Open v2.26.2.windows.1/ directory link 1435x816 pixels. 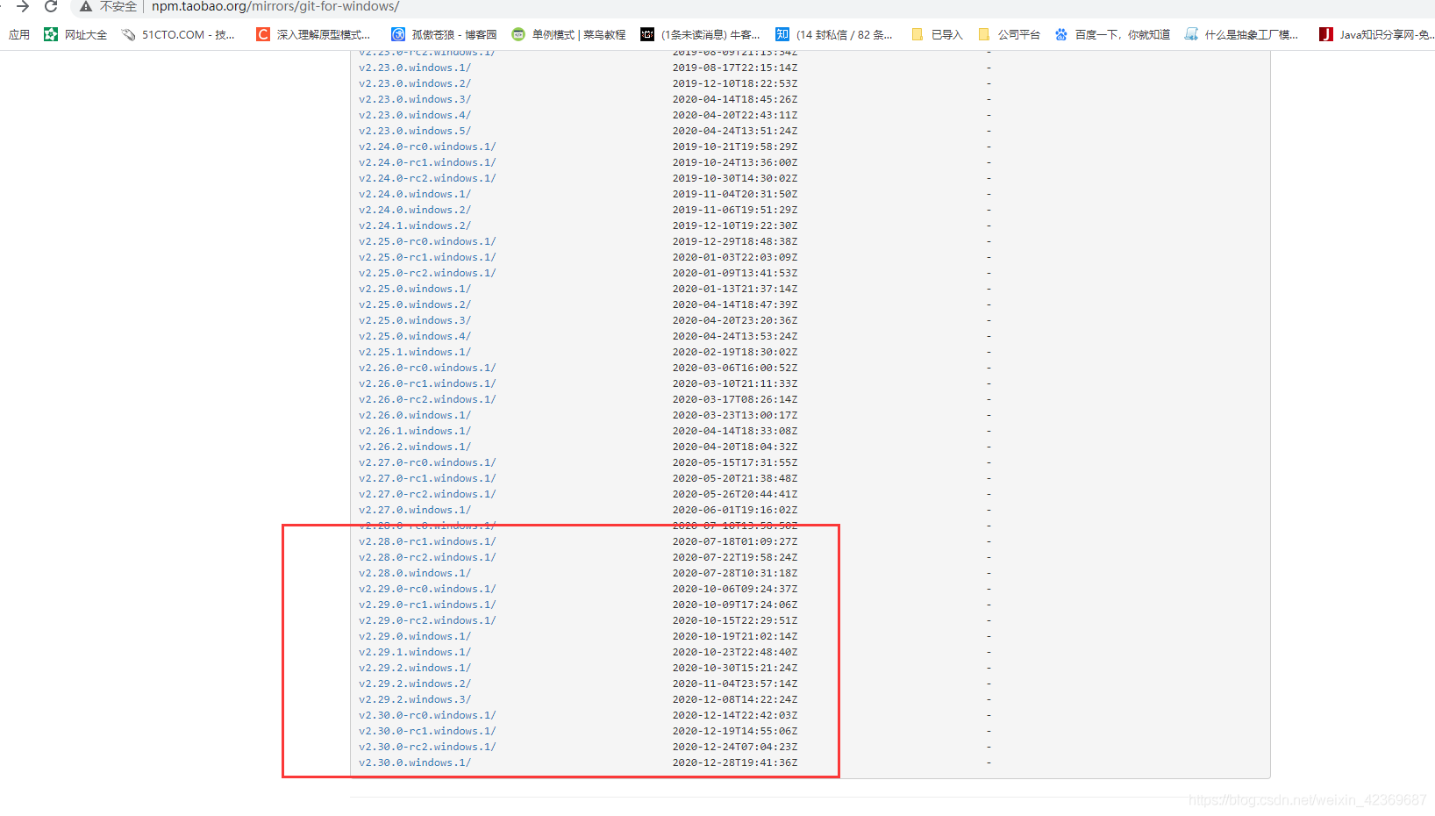[x=415, y=447]
